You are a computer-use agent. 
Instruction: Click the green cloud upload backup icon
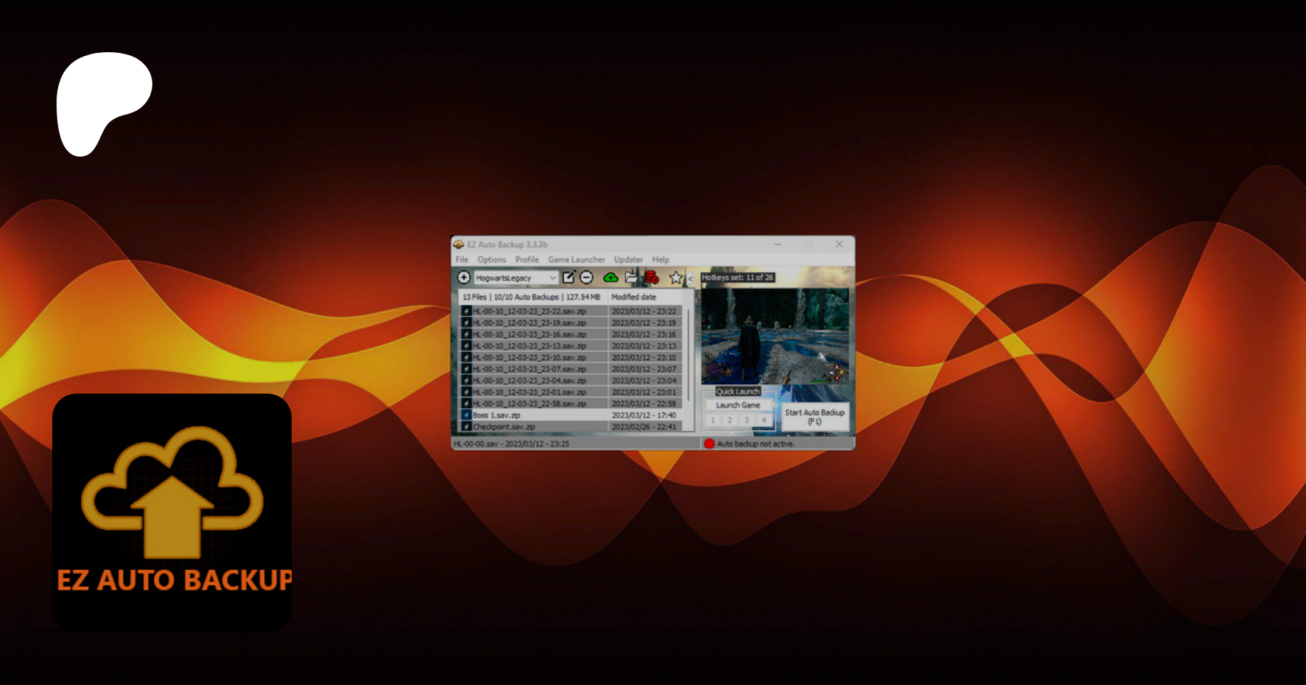(x=611, y=278)
